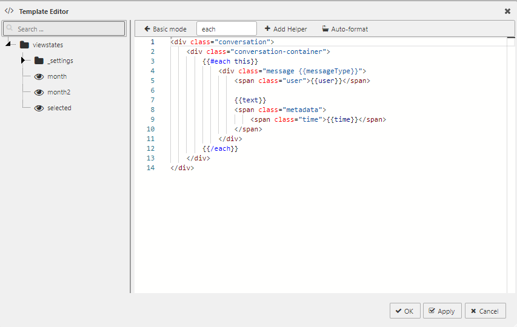517x327 pixels.
Task: Focus the helper name field containing 'each'
Action: (x=226, y=28)
